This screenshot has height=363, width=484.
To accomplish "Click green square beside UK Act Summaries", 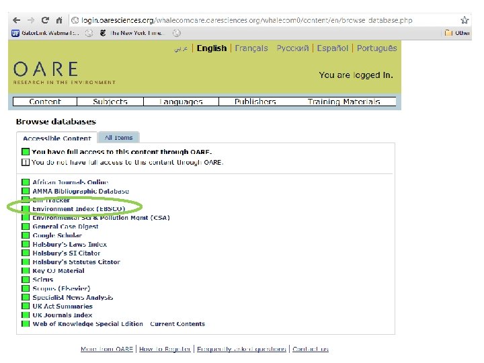I will tap(26, 307).
